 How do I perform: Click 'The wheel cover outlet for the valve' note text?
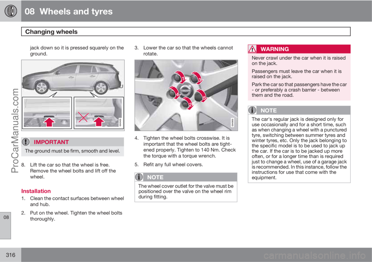[186, 191]
